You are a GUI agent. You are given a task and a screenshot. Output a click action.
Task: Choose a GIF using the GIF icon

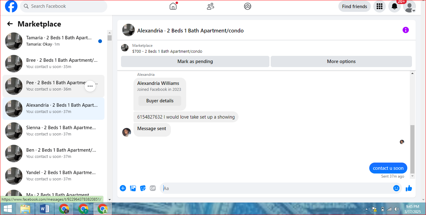point(153,188)
